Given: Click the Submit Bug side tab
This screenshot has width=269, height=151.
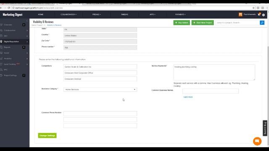Looking at the screenshot, I should click(x=265, y=128).
